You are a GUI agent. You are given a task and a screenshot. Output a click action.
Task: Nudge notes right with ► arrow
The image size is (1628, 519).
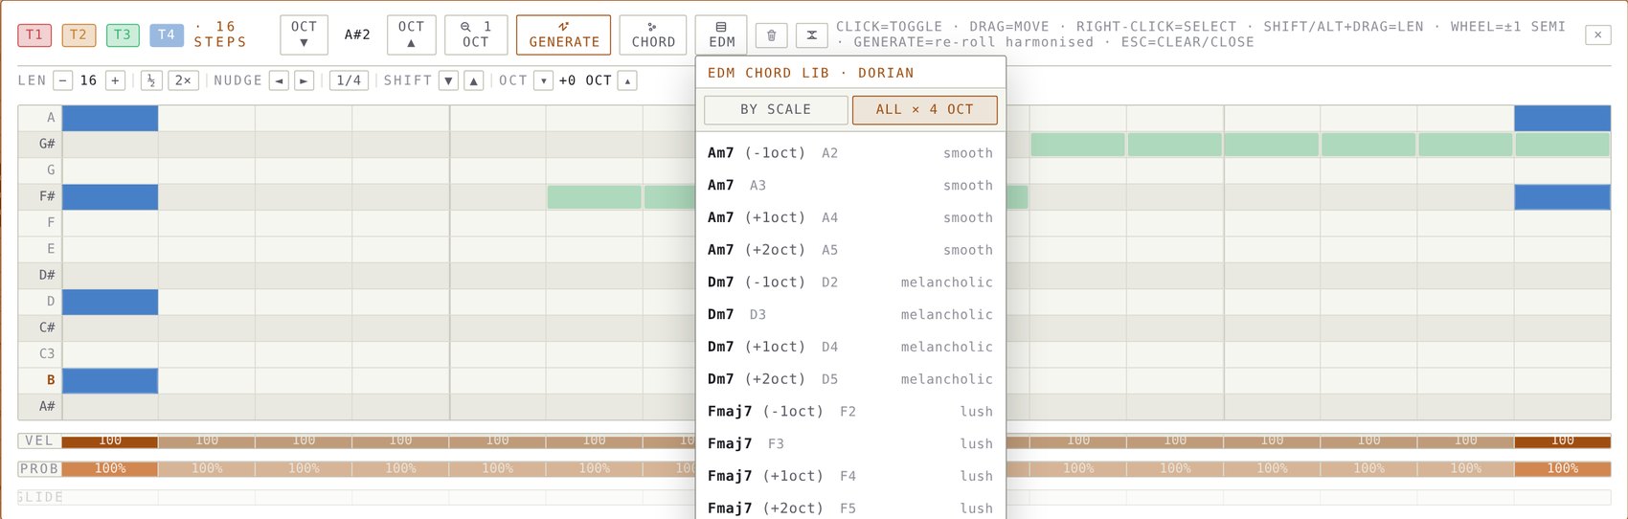[x=304, y=80]
